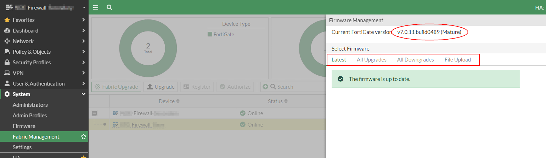Click the Fabric Upgrade button
Viewport: 546px width, 158px height.
tap(116, 87)
